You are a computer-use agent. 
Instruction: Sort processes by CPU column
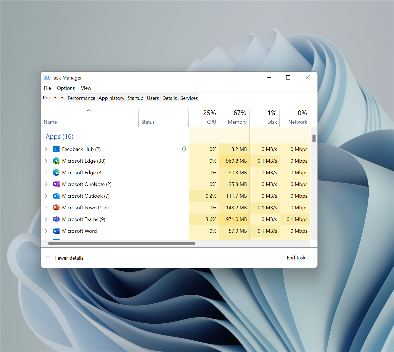coord(204,118)
